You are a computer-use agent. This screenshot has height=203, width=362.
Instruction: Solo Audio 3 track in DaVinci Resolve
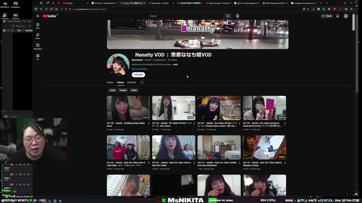24,184
